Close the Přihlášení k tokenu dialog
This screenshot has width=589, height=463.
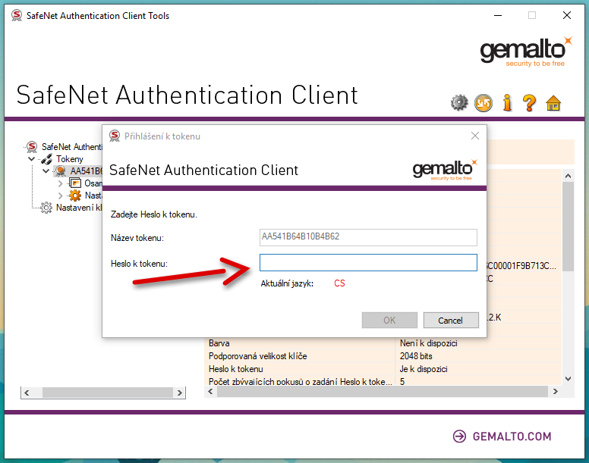(475, 136)
